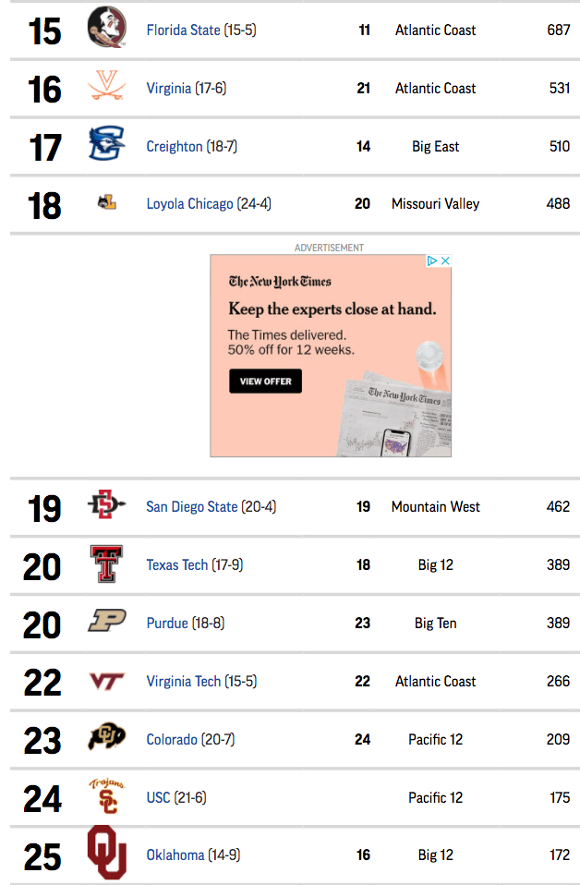The image size is (580, 885).
Task: Click the VIEW OFFER button
Action: click(265, 381)
